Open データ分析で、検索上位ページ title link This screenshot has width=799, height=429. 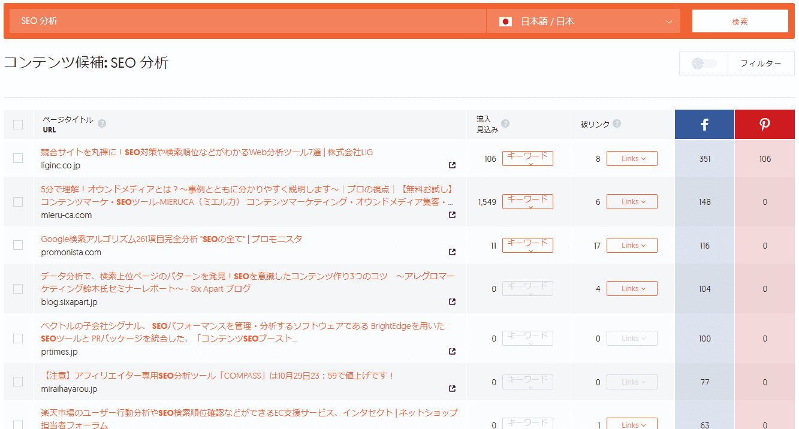pos(248,282)
